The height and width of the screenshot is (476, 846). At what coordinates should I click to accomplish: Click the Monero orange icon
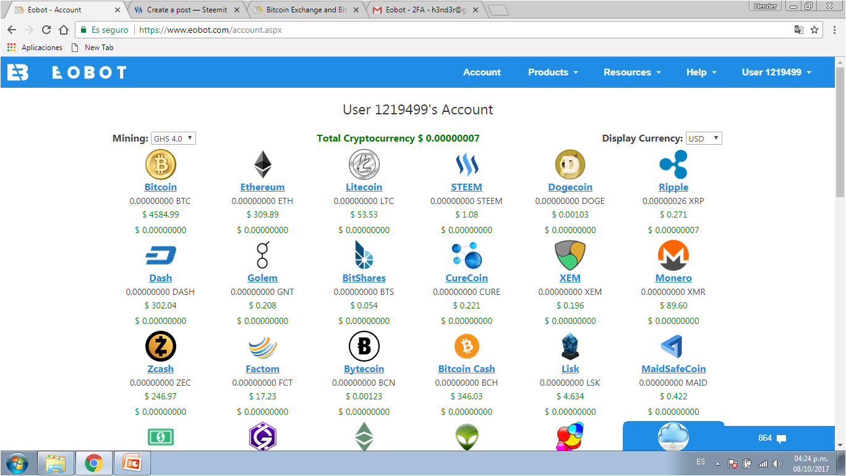click(x=673, y=255)
